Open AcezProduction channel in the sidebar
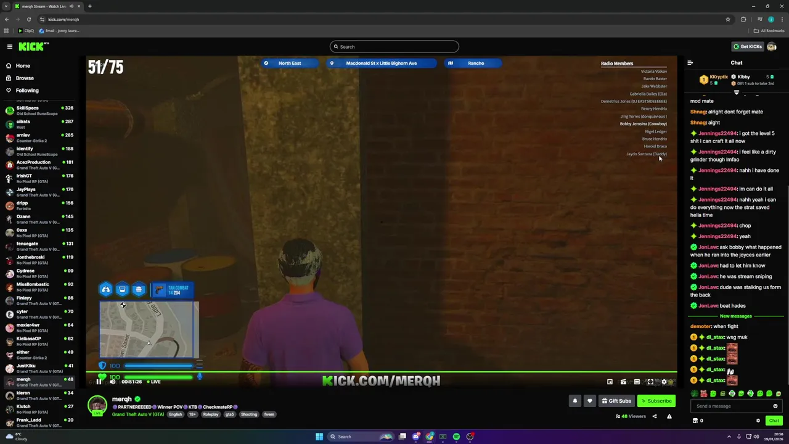The width and height of the screenshot is (789, 444). [x=41, y=165]
